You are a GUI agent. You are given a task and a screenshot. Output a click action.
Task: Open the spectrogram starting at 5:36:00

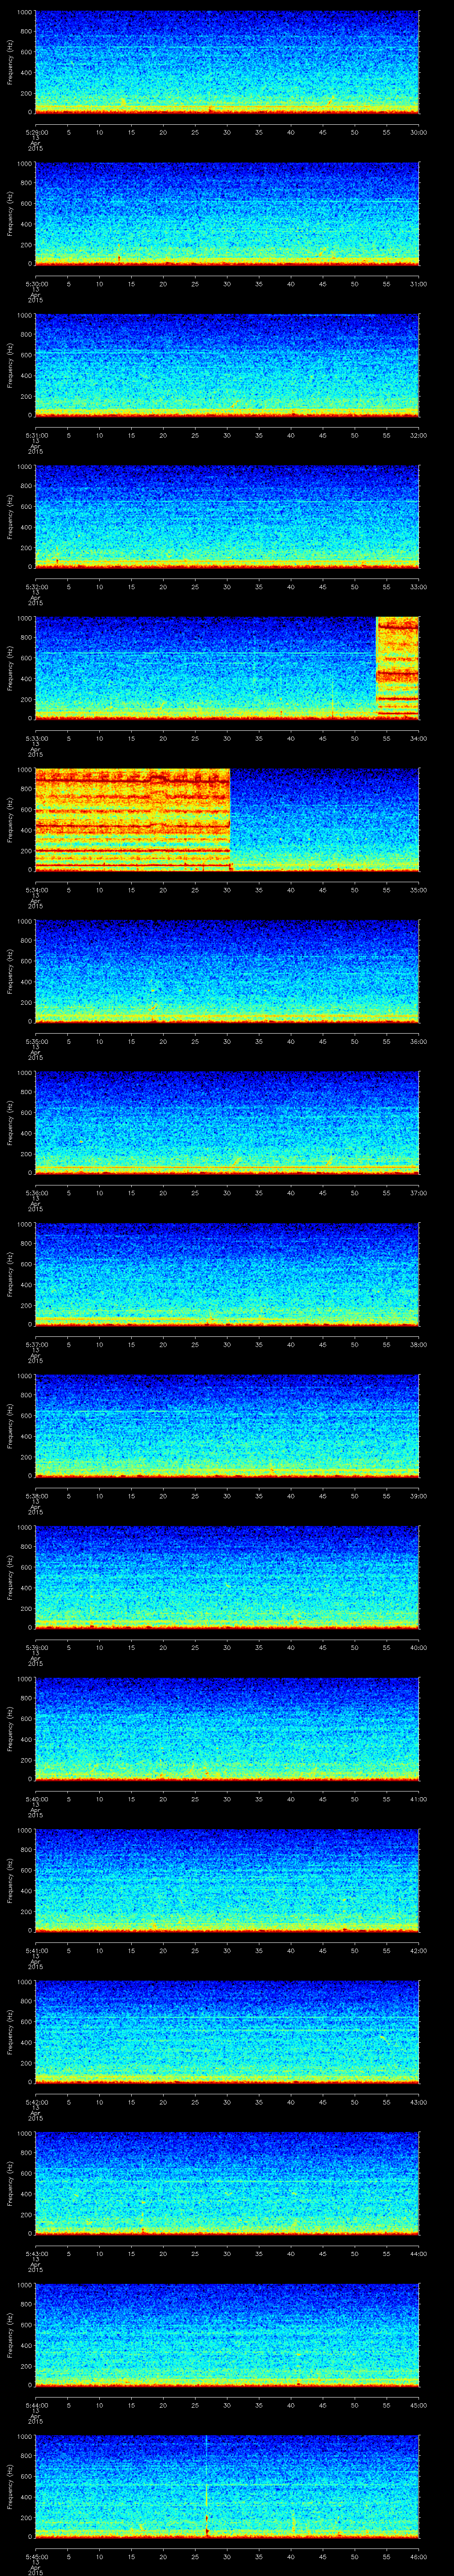click(x=227, y=1122)
